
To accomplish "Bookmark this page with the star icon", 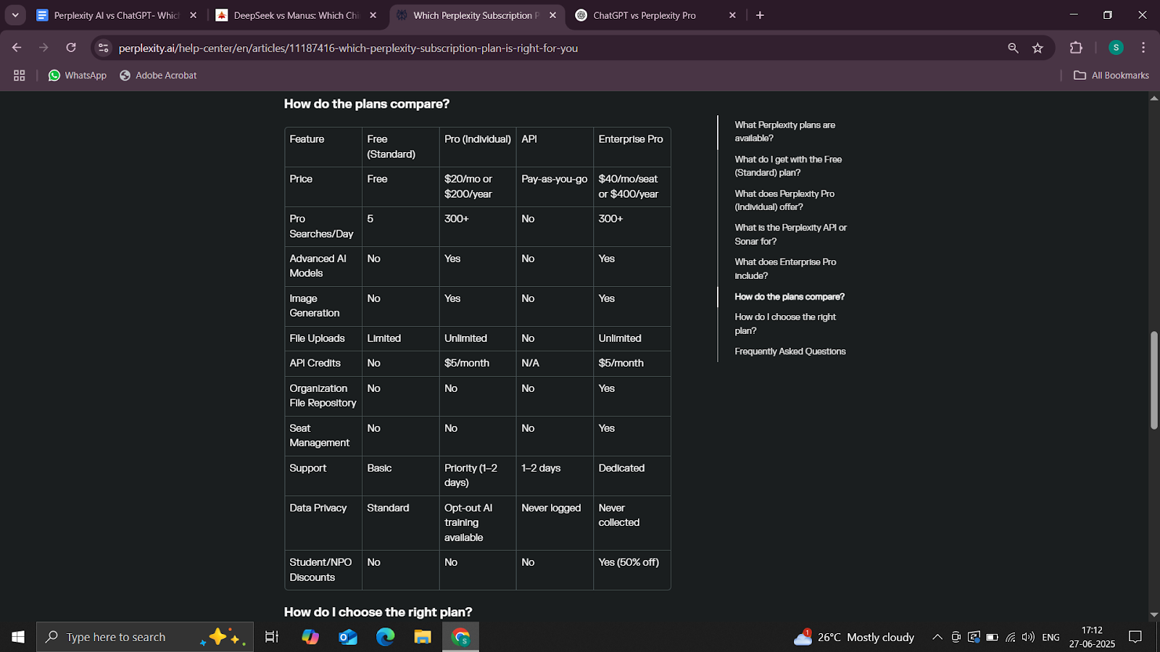I will [1037, 48].
